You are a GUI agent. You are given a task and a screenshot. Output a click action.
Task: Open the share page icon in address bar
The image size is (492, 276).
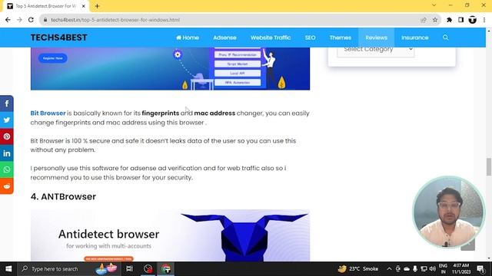424,20
